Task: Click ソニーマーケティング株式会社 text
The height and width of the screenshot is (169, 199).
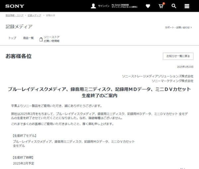Action: point(172,81)
